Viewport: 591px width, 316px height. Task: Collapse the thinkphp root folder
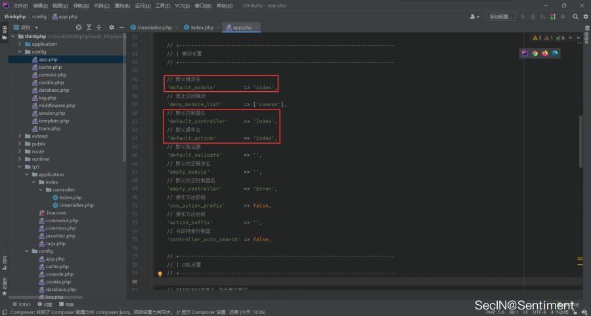tap(12, 36)
